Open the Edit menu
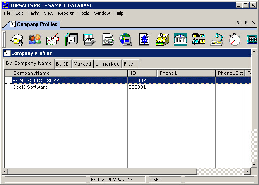Viewport: 259px width, 185px height. [19, 13]
